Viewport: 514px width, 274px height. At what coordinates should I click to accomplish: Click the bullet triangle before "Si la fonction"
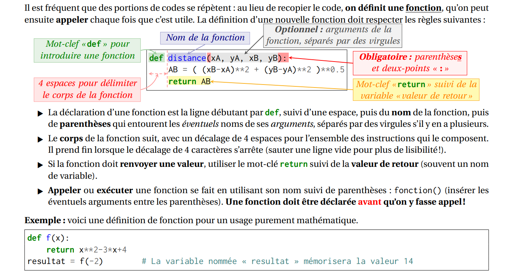point(40,165)
